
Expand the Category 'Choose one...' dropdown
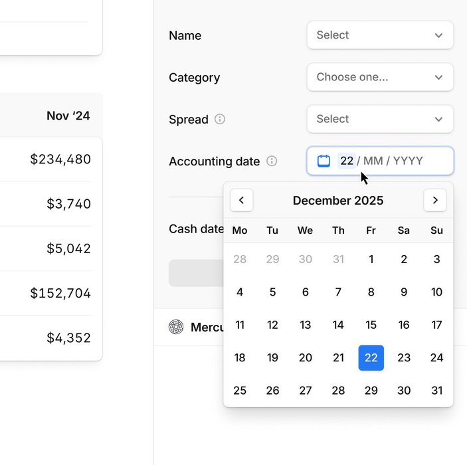coord(380,77)
